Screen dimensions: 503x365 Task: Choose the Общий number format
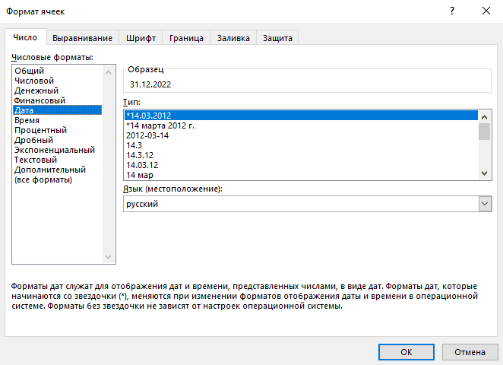click(x=29, y=71)
